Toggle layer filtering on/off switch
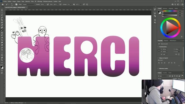 click(182, 76)
